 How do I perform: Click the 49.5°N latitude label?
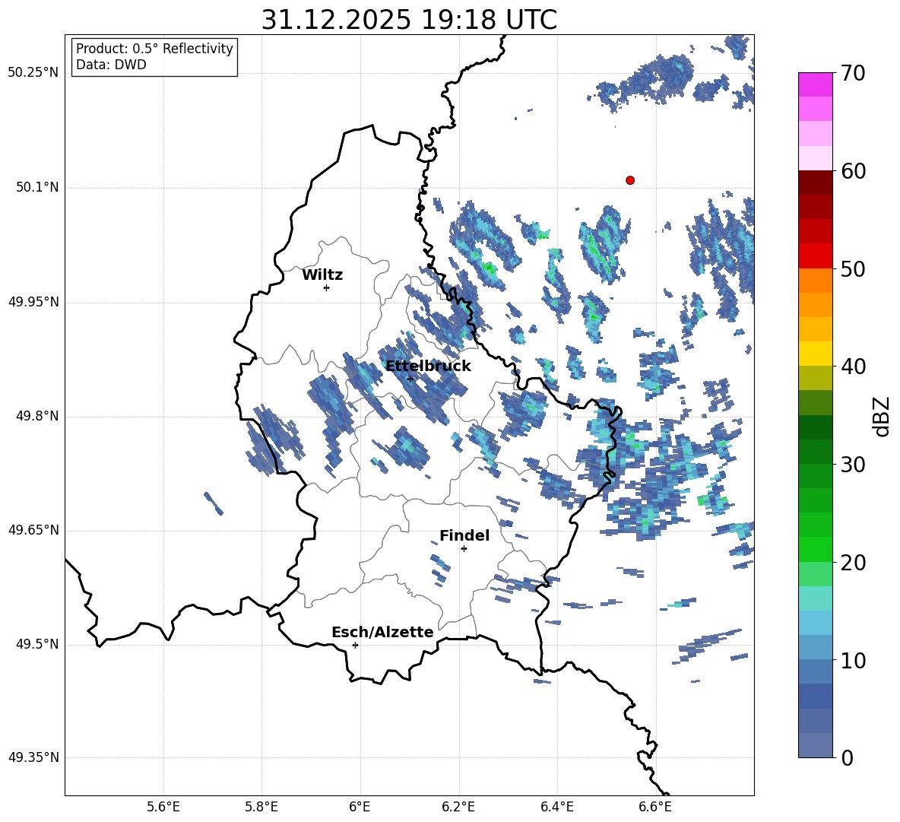pos(37,644)
